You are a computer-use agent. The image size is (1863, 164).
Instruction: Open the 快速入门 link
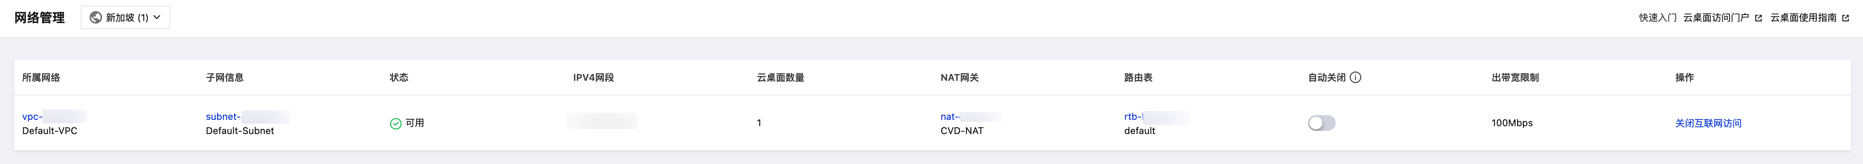(1657, 18)
